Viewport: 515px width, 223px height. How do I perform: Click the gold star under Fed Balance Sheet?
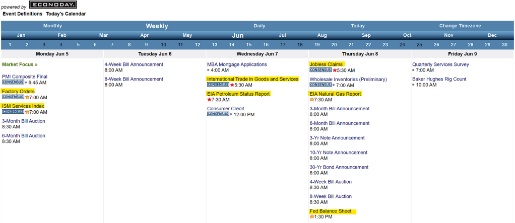tap(312, 217)
